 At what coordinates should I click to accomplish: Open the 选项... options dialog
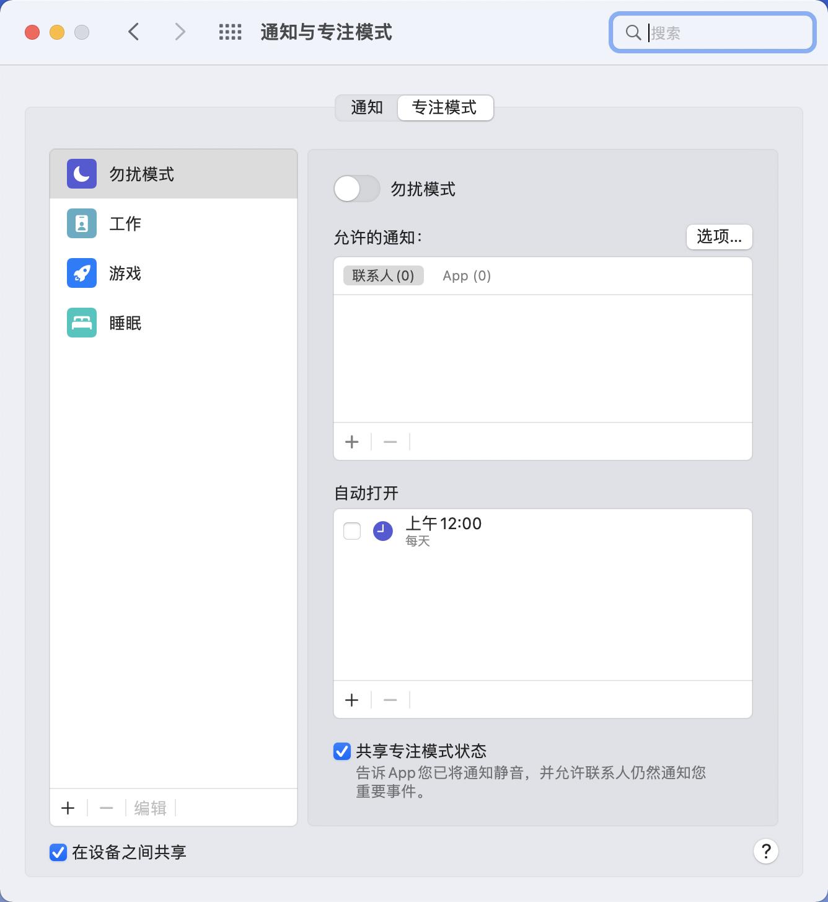point(719,237)
